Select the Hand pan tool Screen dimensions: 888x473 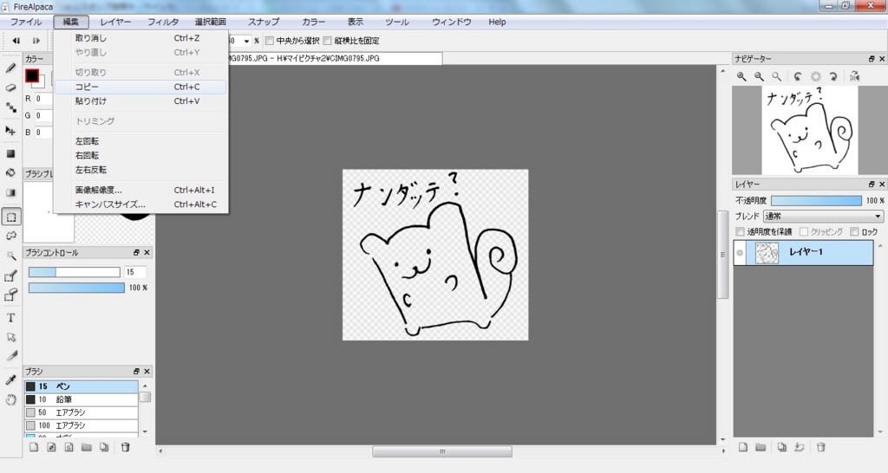coord(10,400)
